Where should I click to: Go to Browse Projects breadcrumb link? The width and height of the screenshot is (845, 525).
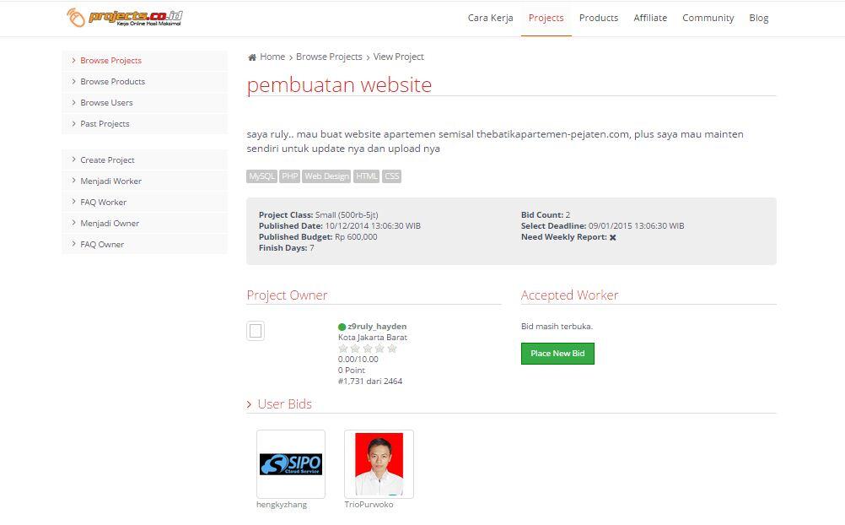tap(329, 57)
